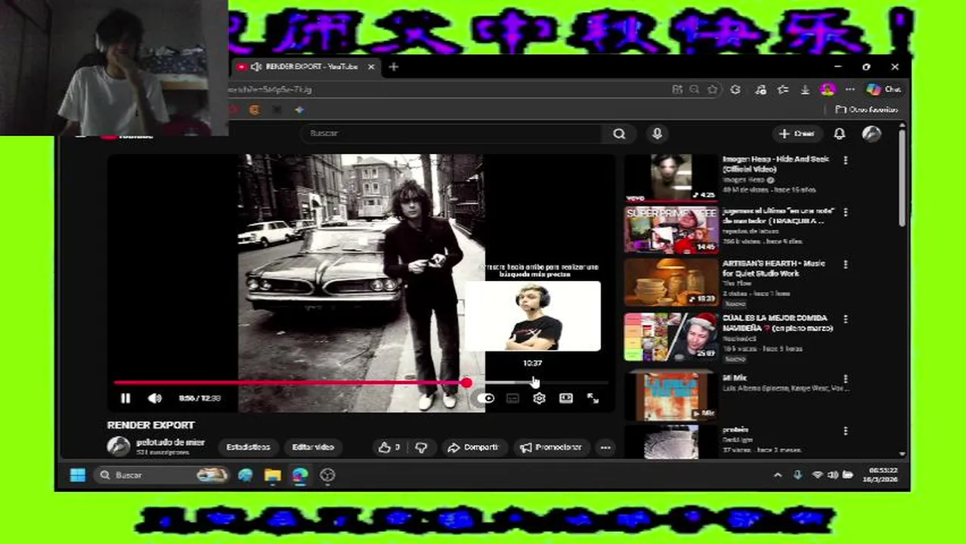Start voice search with the microphone icon
Viewport: 966px width, 544px height.
(x=657, y=134)
